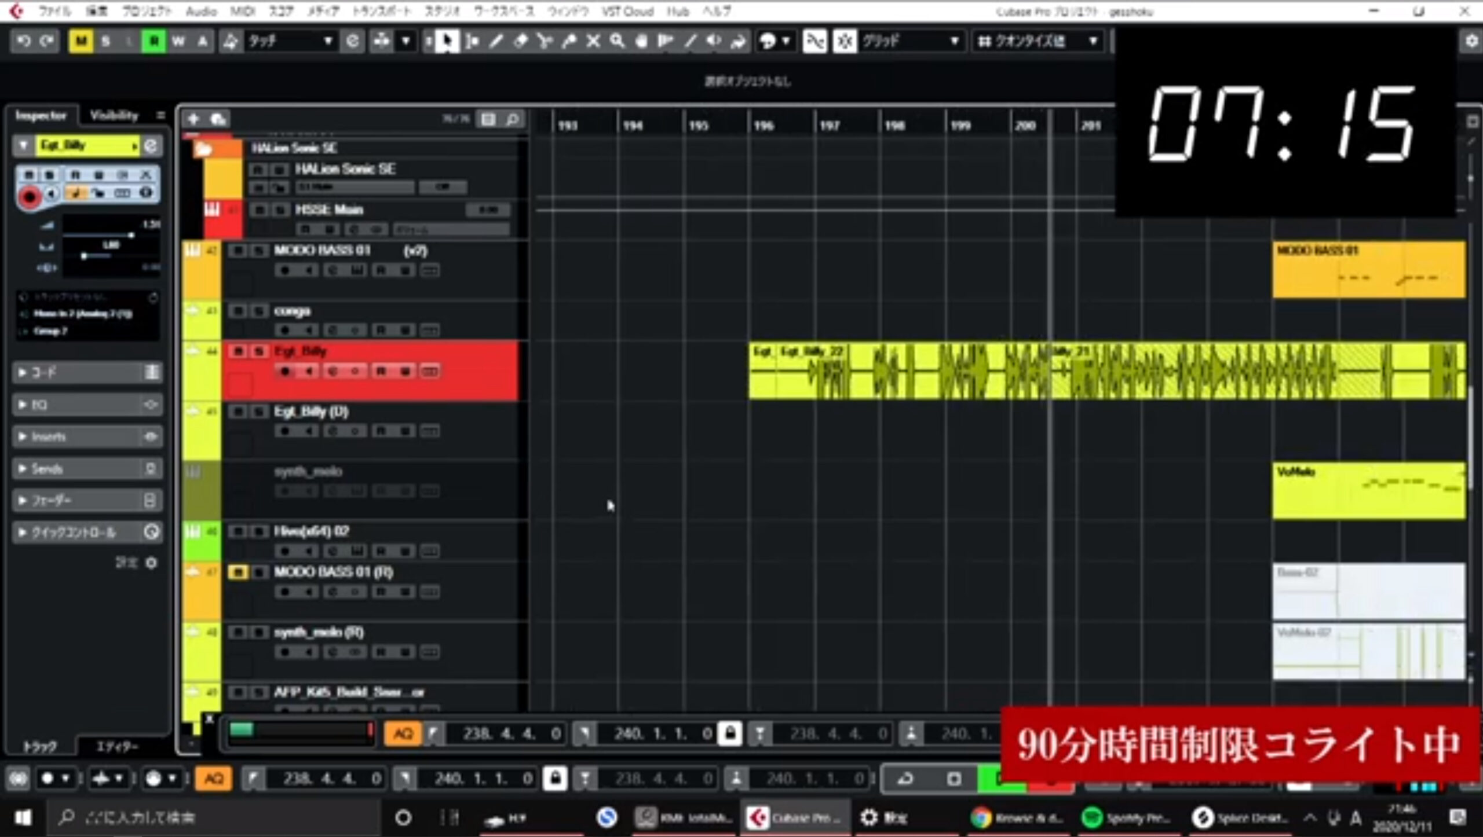
Task: Select the Draw pencil tool
Action: [x=496, y=41]
